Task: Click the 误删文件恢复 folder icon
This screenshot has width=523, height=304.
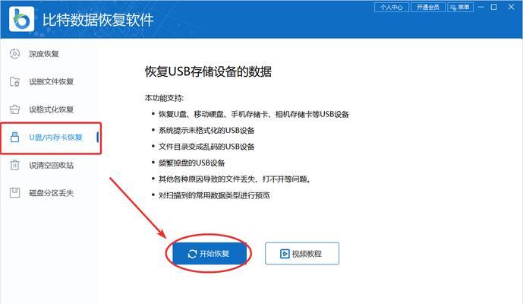Action: [x=14, y=81]
